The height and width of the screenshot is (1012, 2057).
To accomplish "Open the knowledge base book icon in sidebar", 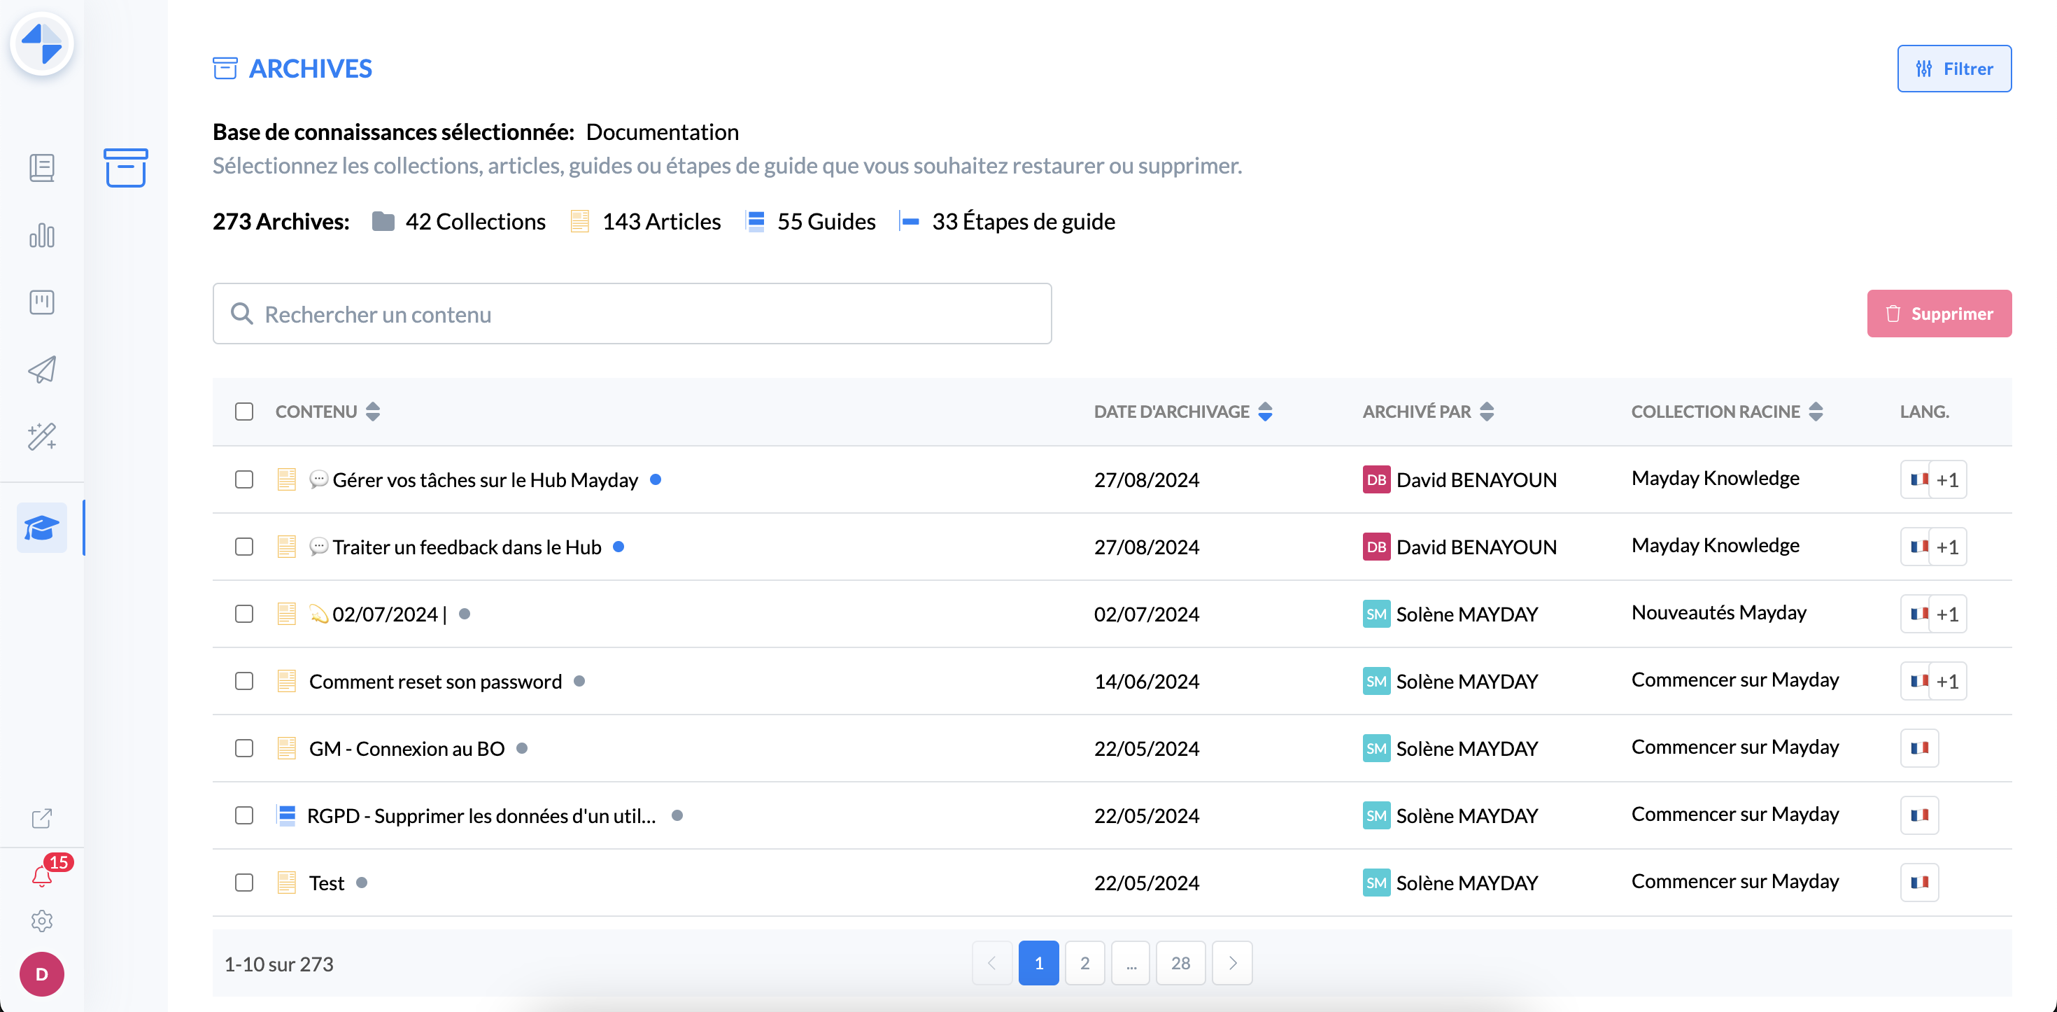I will (x=41, y=168).
